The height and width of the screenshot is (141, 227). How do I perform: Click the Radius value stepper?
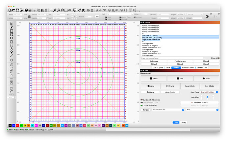click(15, 97)
